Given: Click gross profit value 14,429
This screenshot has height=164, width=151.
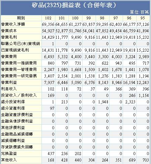Looking at the screenshot, I should point(48,38).
